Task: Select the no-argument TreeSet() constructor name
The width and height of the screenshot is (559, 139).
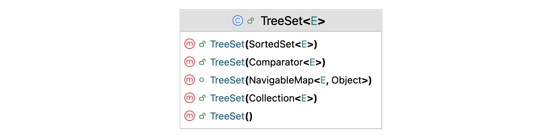Action: 227,116
